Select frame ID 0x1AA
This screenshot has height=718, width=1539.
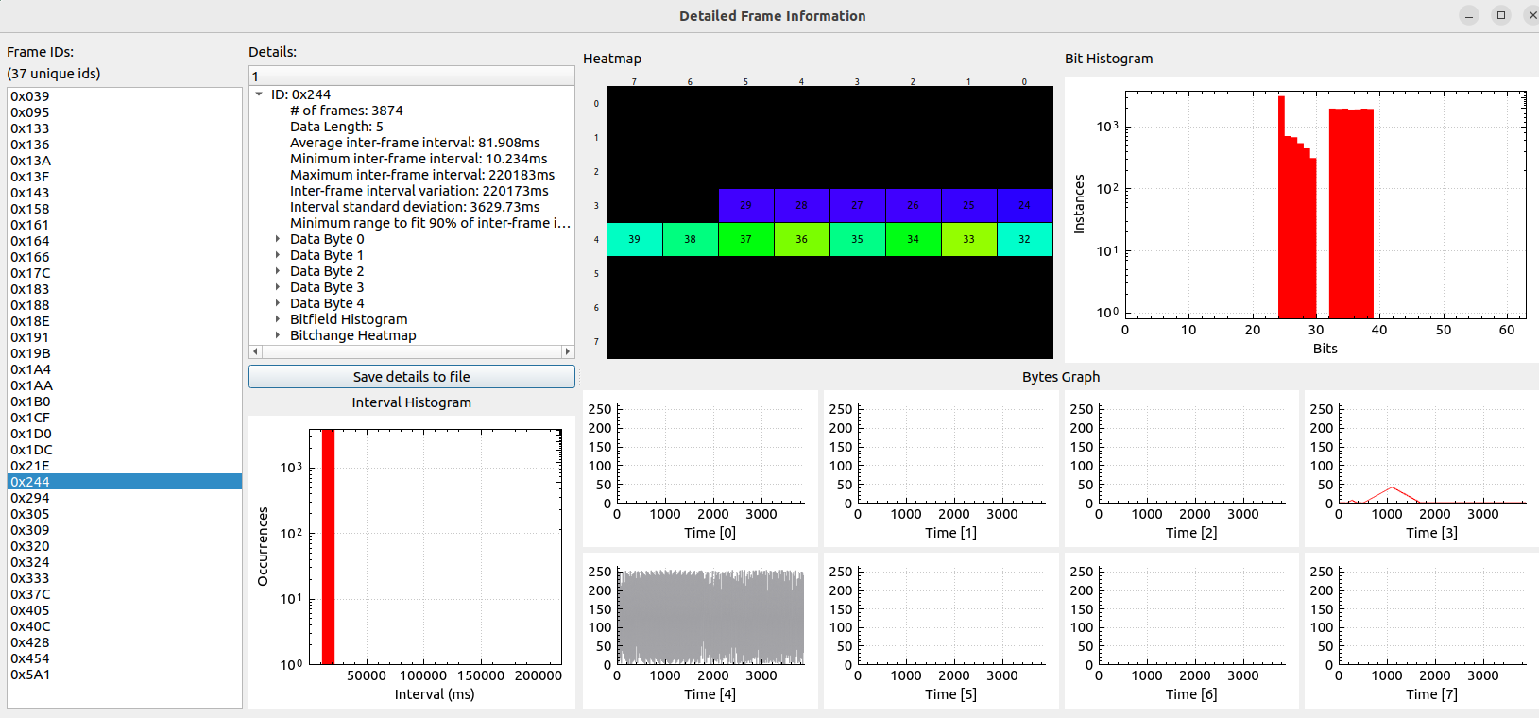click(124, 385)
